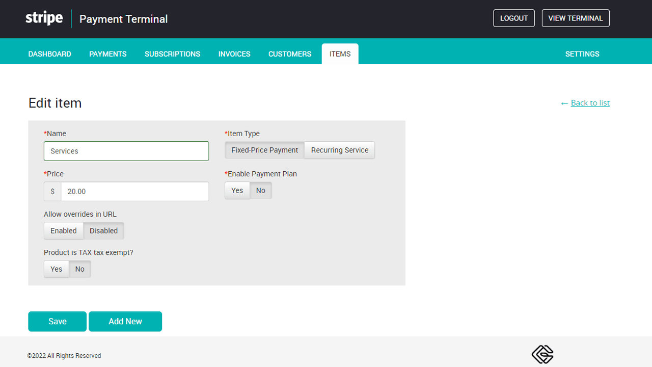The height and width of the screenshot is (367, 652).
Task: Switch to the DASHBOARD tab
Action: pyautogui.click(x=49, y=54)
